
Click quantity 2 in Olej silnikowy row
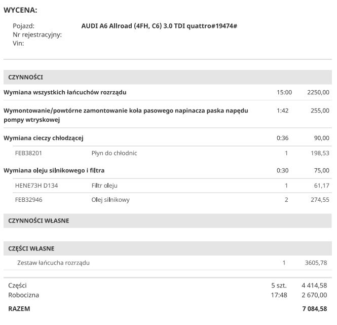tap(286, 200)
